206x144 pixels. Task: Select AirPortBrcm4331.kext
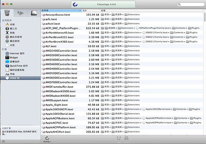pos(59,37)
